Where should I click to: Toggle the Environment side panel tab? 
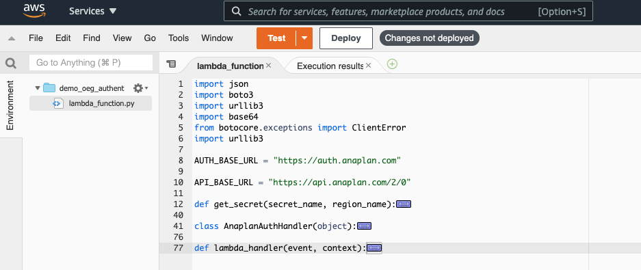(x=10, y=105)
